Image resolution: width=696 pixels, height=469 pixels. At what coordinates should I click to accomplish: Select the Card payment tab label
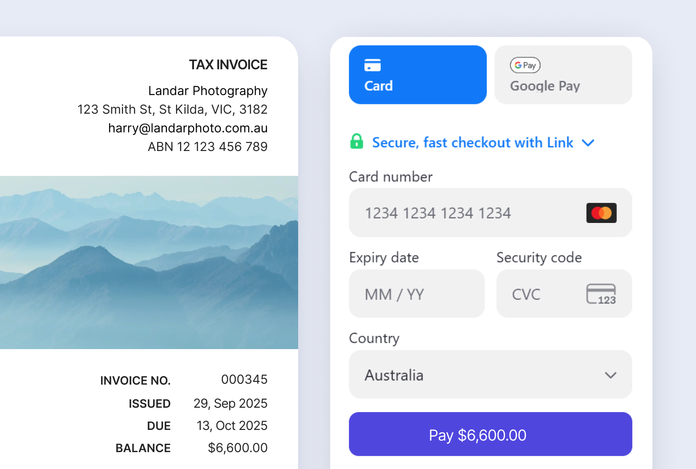(x=379, y=86)
